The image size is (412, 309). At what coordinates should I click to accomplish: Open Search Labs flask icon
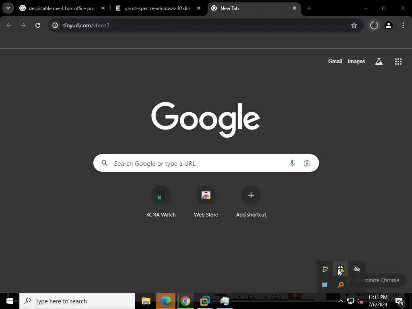tap(379, 62)
